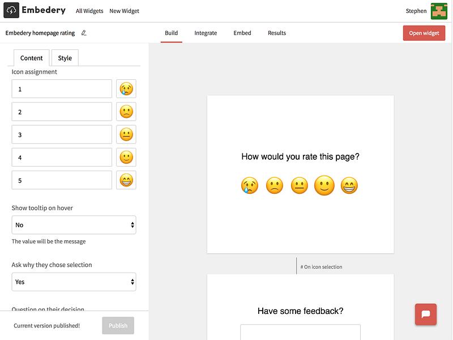Click the Publish button

point(118,325)
